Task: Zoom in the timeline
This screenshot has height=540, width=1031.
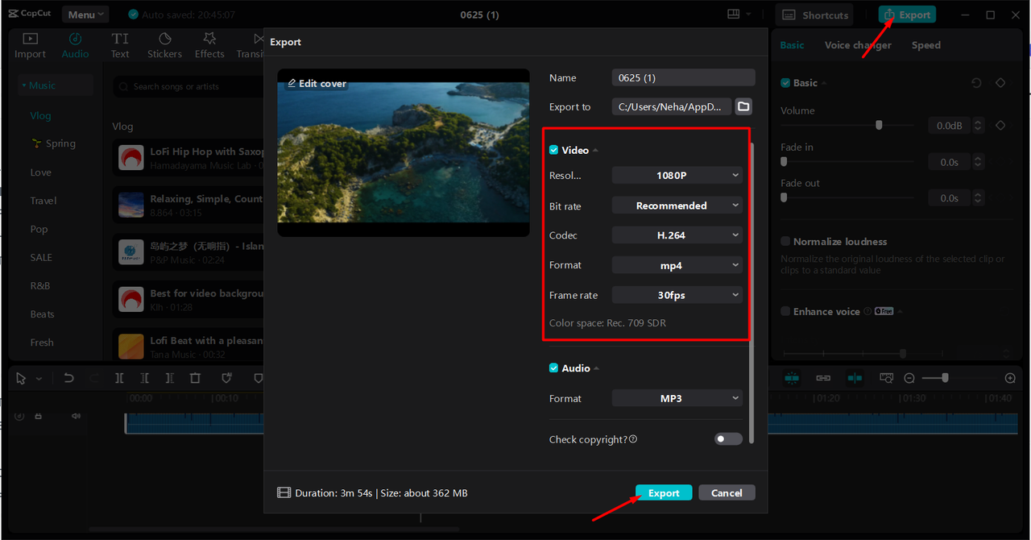Action: click(1010, 378)
